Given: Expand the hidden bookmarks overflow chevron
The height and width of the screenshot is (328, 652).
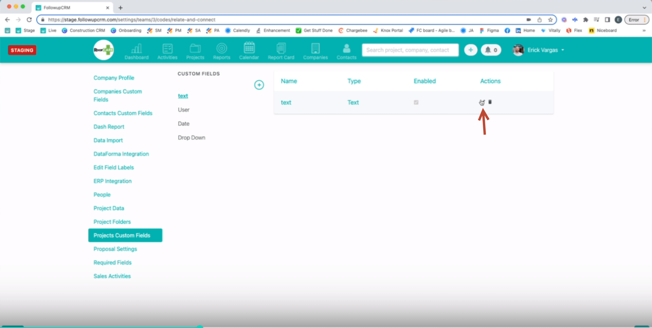Looking at the screenshot, I should (x=644, y=31).
